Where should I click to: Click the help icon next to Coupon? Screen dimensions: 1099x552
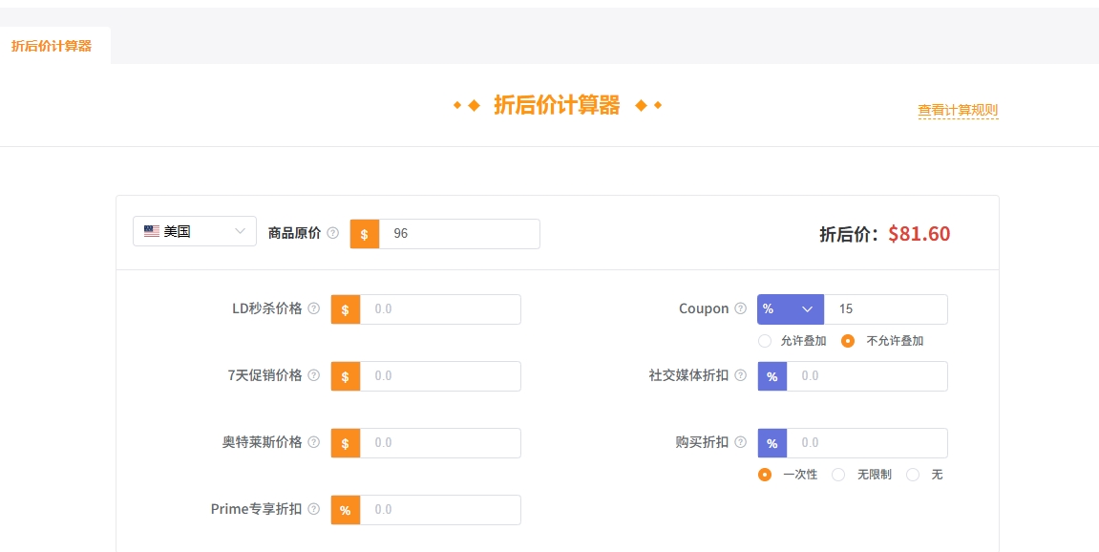tap(740, 308)
